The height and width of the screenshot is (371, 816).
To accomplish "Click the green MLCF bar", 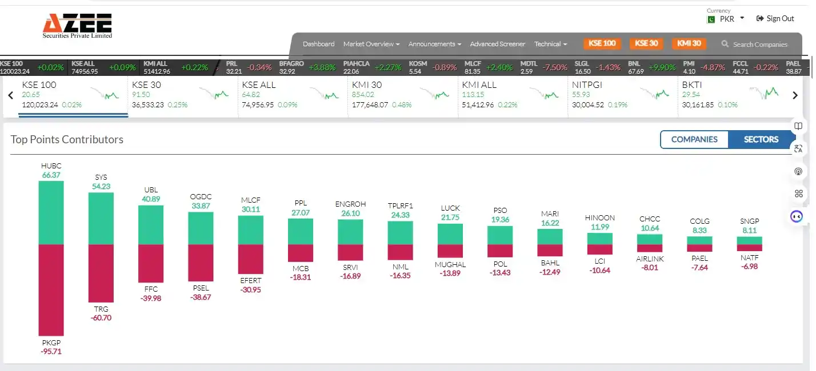I will point(251,230).
